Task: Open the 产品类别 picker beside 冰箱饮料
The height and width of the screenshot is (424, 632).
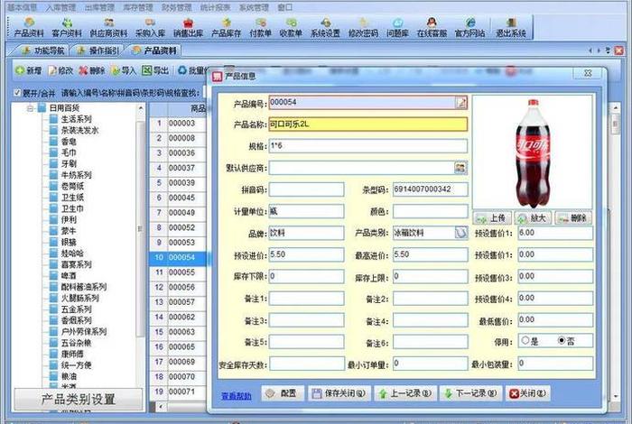Action: [x=461, y=233]
